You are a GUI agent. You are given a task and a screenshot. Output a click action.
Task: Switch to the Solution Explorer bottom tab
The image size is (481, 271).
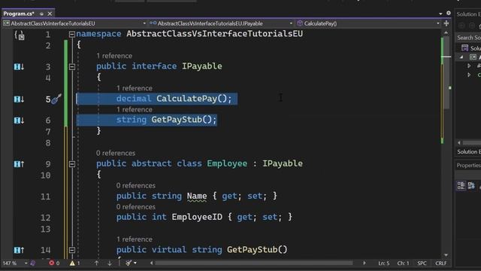pos(468,152)
